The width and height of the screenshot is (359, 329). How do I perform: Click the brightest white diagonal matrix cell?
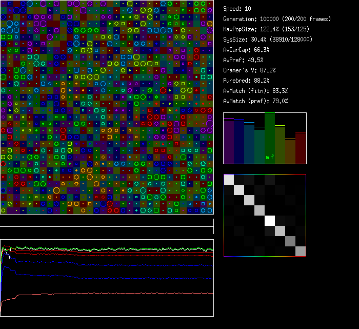click(x=270, y=220)
